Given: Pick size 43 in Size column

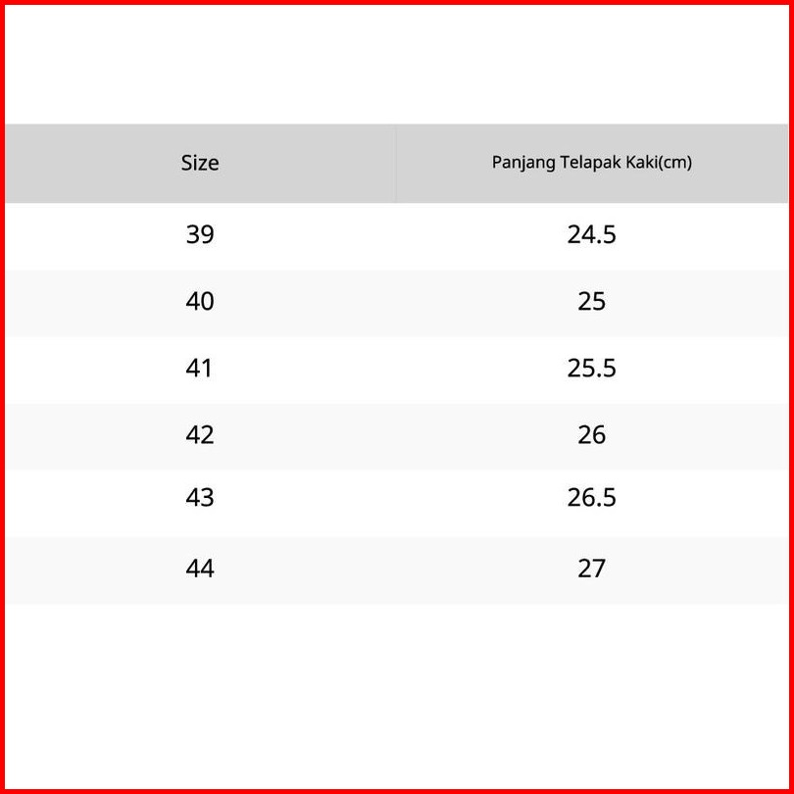Looking at the screenshot, I should (x=200, y=498).
